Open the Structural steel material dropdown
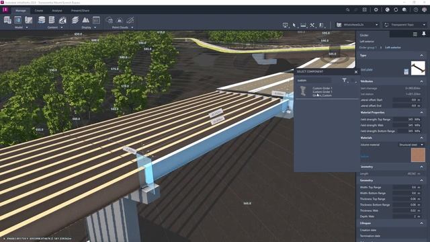This screenshot has width=430, height=242. click(411, 145)
